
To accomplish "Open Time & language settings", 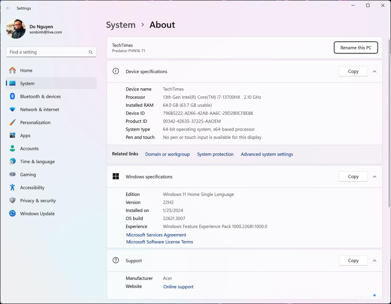I will (51, 161).
